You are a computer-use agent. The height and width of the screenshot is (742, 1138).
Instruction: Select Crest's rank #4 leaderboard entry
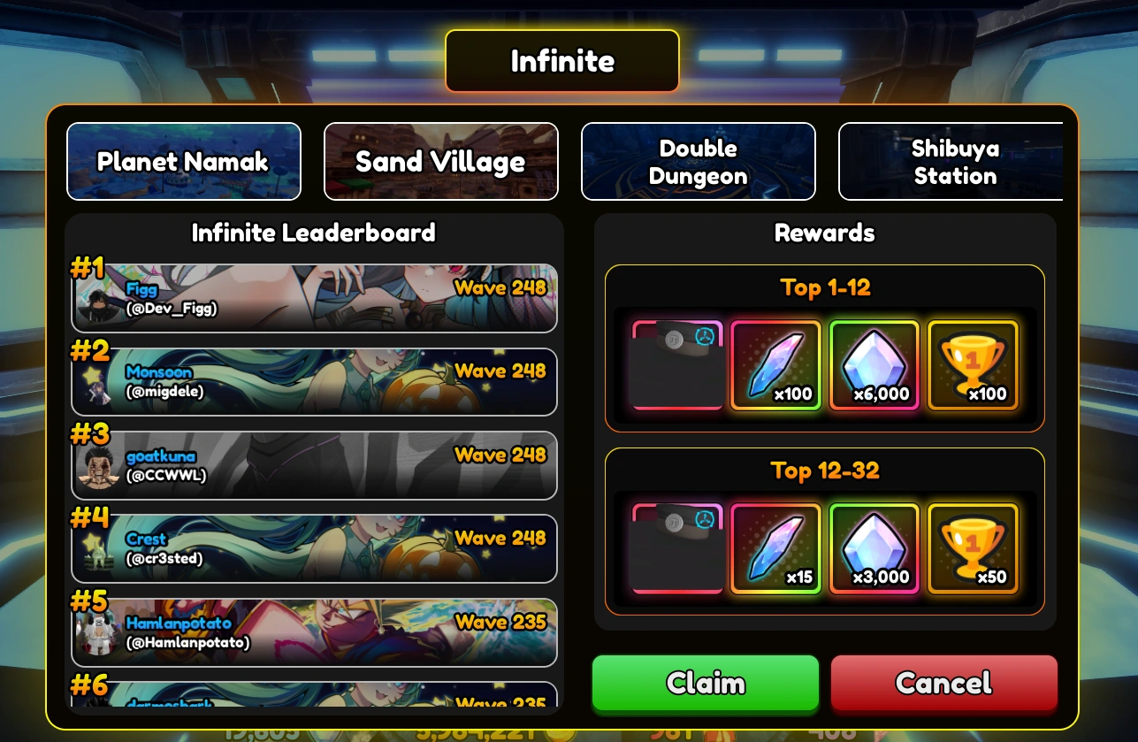click(x=314, y=548)
